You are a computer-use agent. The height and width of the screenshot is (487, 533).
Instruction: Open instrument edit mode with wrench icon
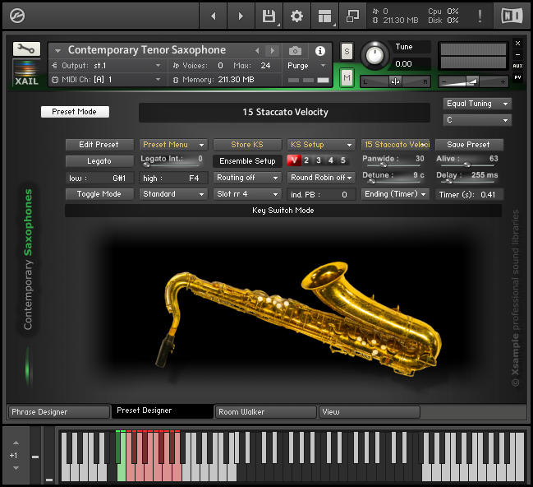click(26, 49)
